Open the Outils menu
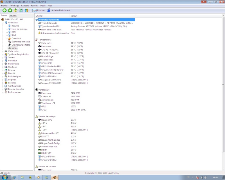Viewport: 225px width, 180px height. coord(43,6)
